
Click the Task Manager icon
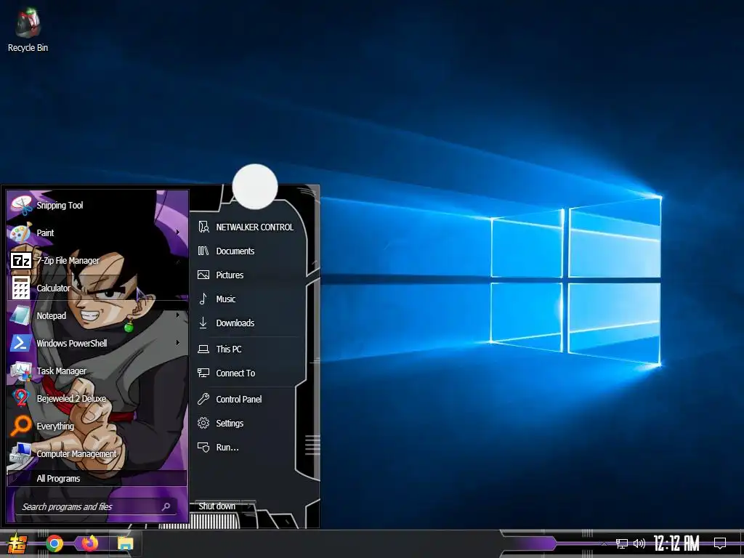coord(21,371)
